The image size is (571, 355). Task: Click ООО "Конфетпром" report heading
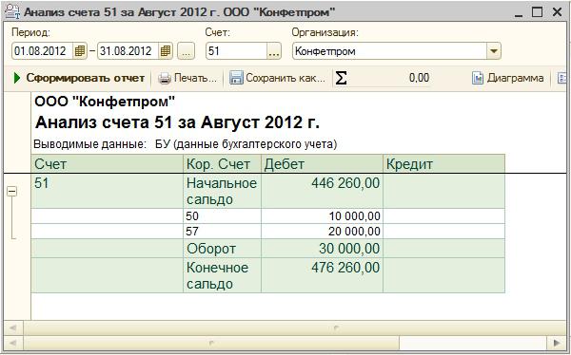[x=105, y=102]
